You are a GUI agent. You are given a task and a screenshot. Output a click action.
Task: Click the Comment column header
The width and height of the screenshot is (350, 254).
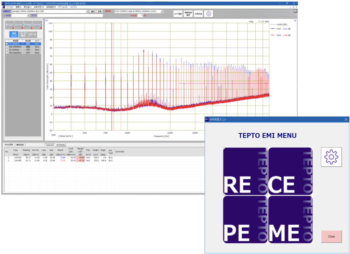point(120,151)
